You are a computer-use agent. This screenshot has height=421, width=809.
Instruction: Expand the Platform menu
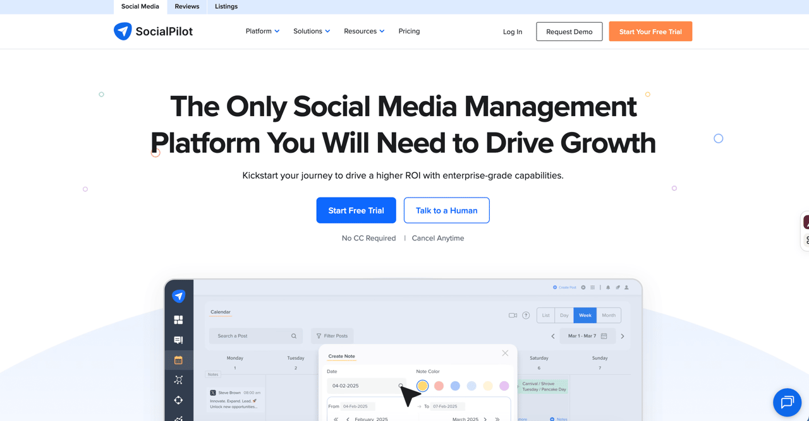pyautogui.click(x=262, y=31)
